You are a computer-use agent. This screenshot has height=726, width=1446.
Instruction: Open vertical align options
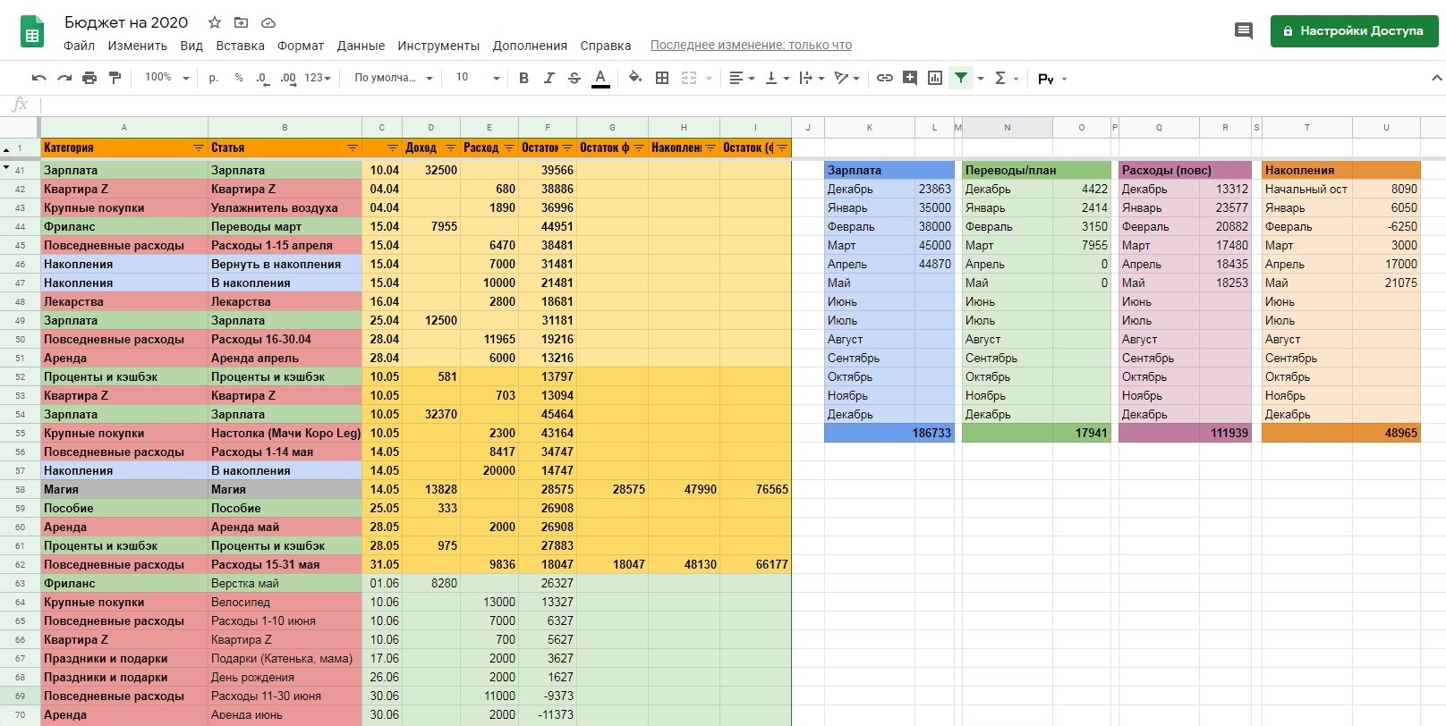pyautogui.click(x=777, y=78)
